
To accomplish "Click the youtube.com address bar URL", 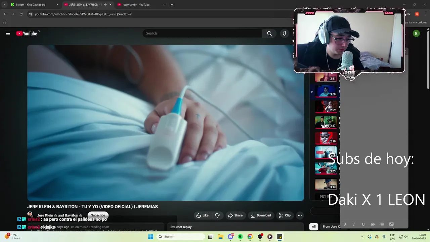I will (x=83, y=14).
